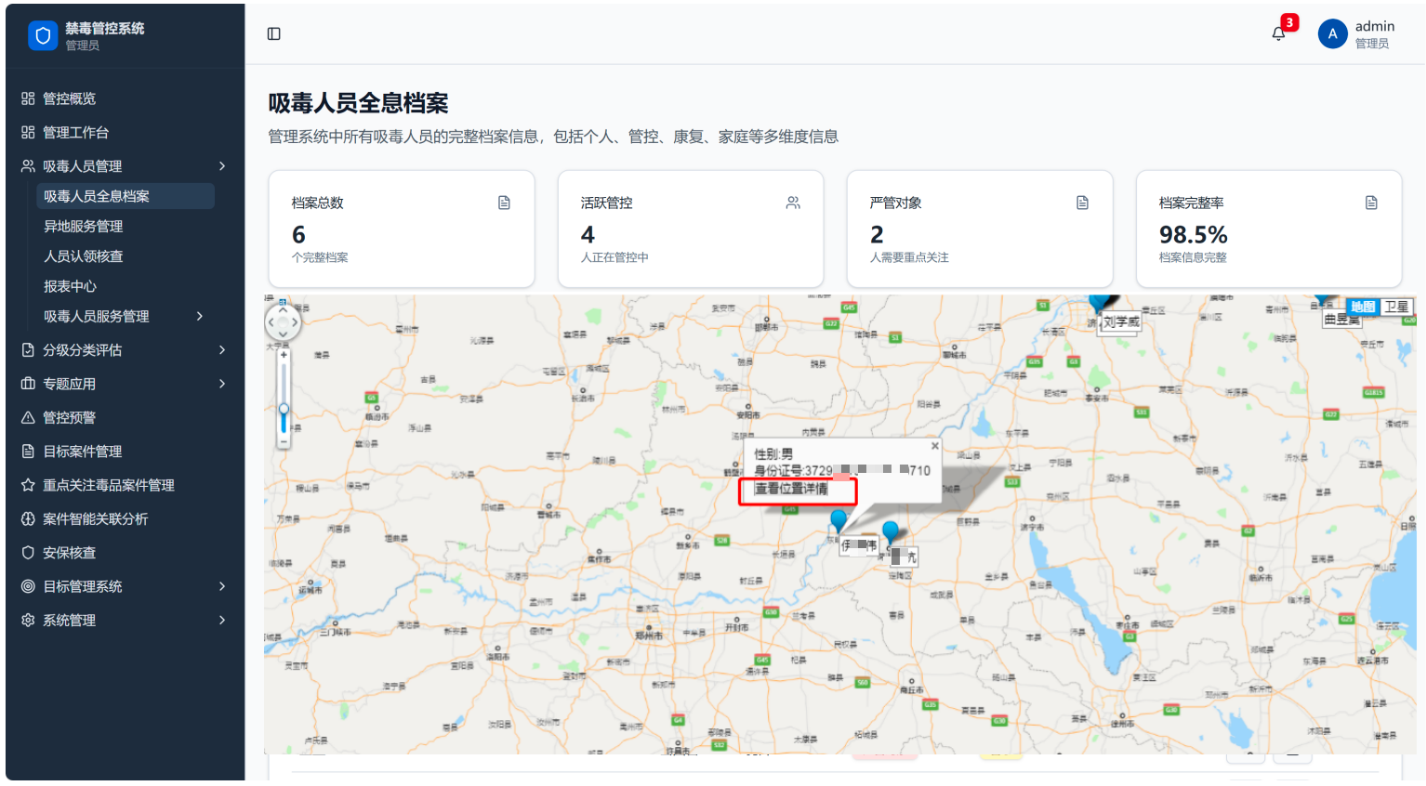Close the map info popup

coord(935,446)
